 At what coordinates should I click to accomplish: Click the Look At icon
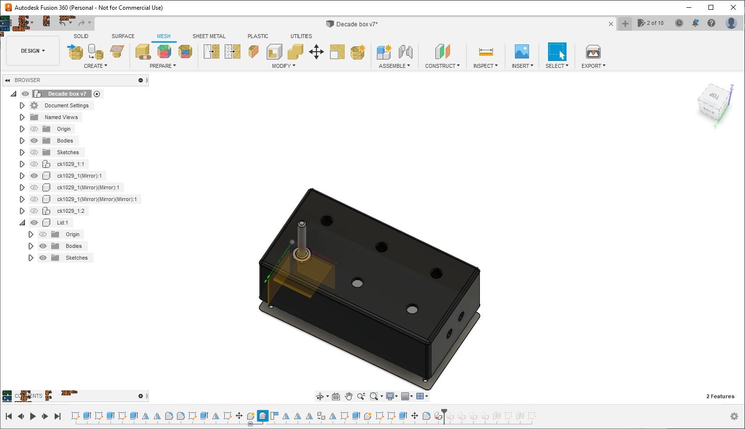click(x=336, y=396)
